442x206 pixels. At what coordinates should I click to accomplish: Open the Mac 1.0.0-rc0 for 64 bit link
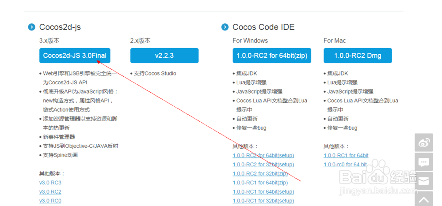[345, 165]
